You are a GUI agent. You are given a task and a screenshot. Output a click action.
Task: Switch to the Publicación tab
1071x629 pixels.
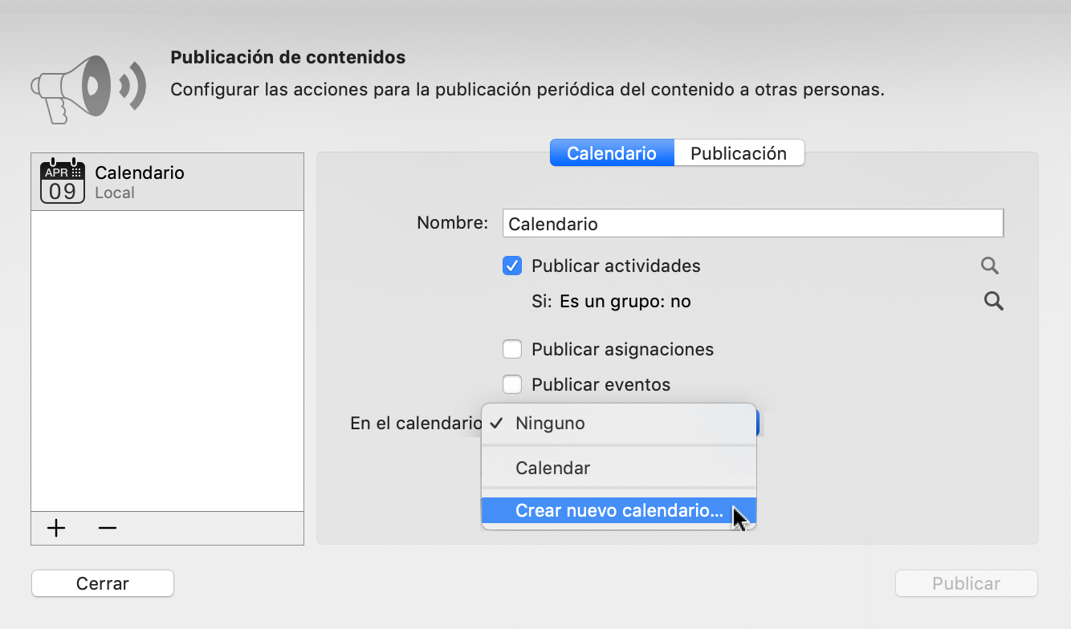pyautogui.click(x=738, y=152)
